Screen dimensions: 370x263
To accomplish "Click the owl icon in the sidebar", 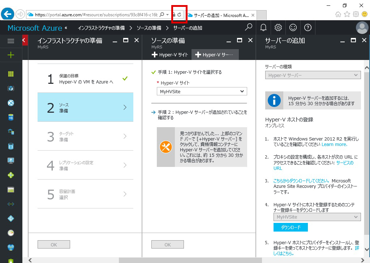I will pos(11,247).
